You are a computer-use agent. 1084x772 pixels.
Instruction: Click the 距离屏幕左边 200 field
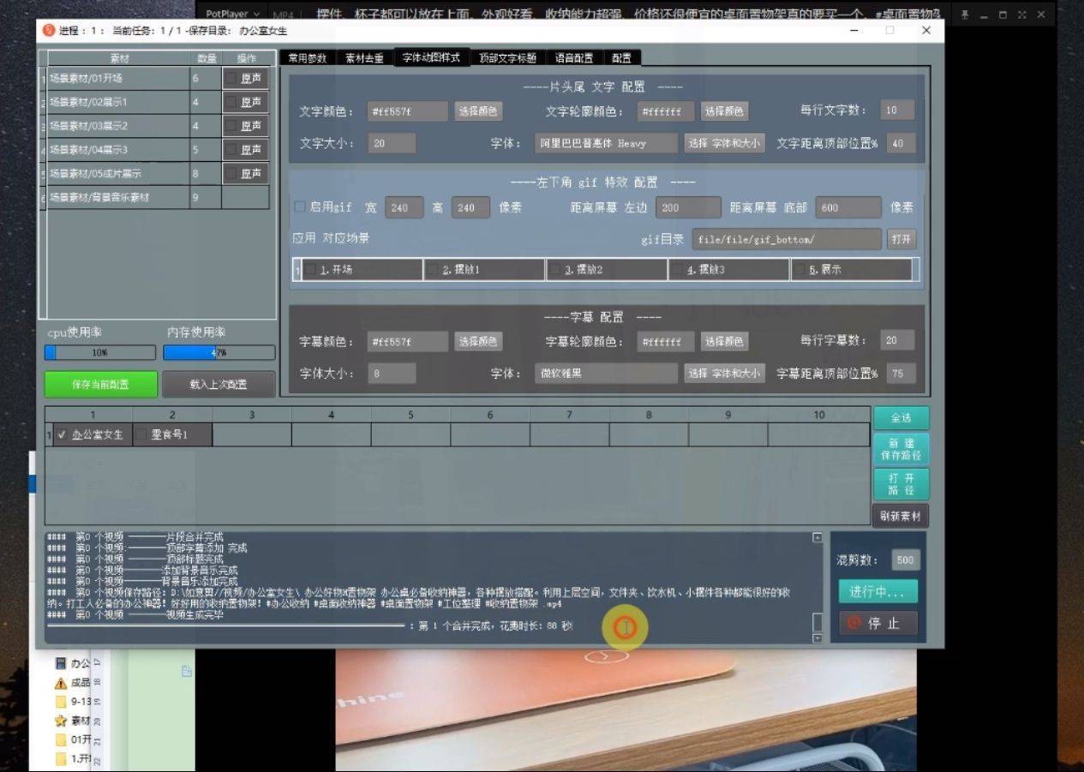pyautogui.click(x=688, y=207)
